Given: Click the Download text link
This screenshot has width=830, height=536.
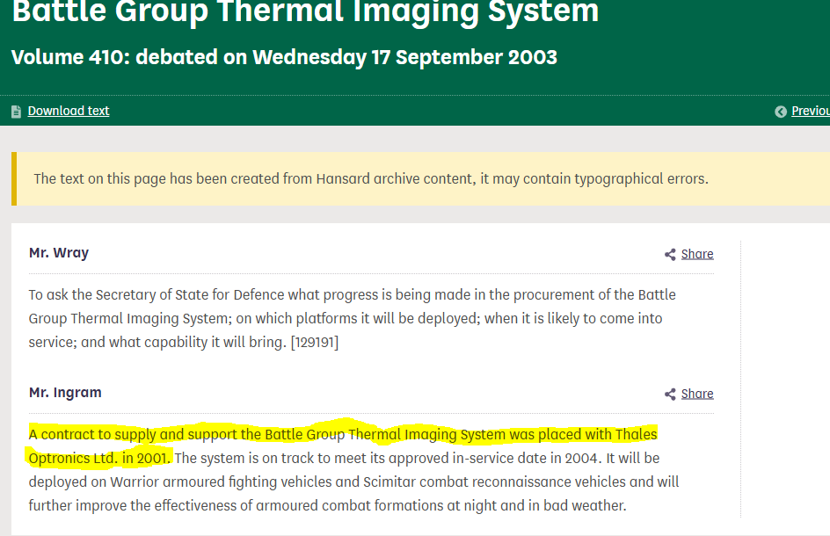Looking at the screenshot, I should (69, 111).
